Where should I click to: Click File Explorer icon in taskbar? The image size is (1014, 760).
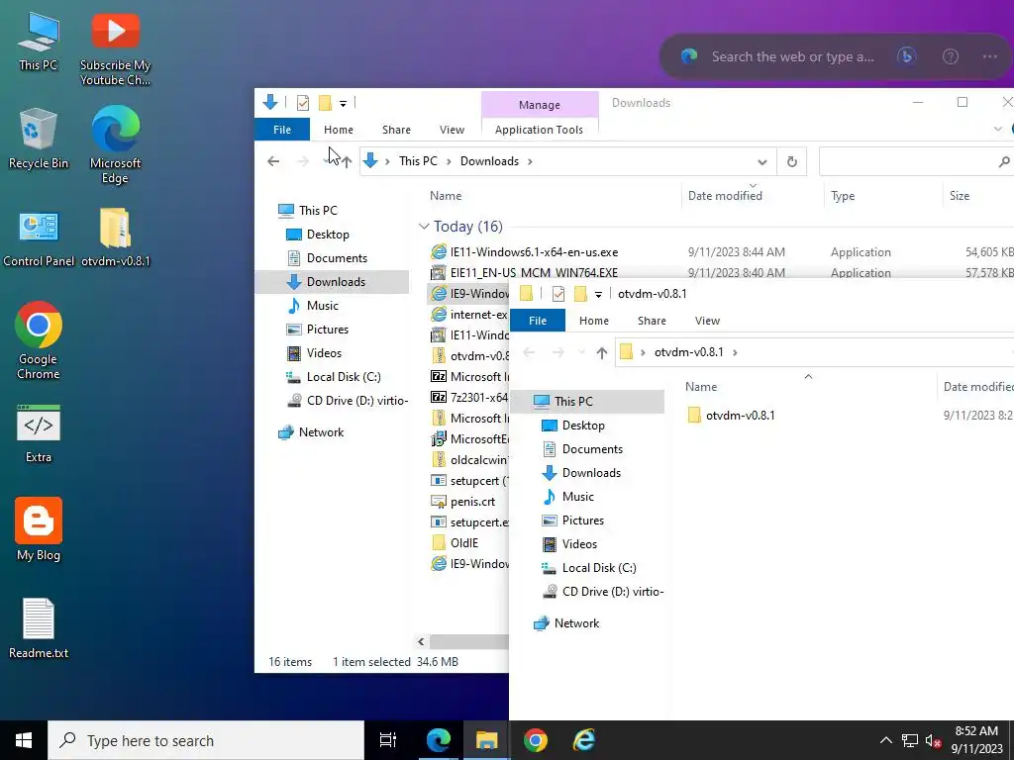pos(487,740)
